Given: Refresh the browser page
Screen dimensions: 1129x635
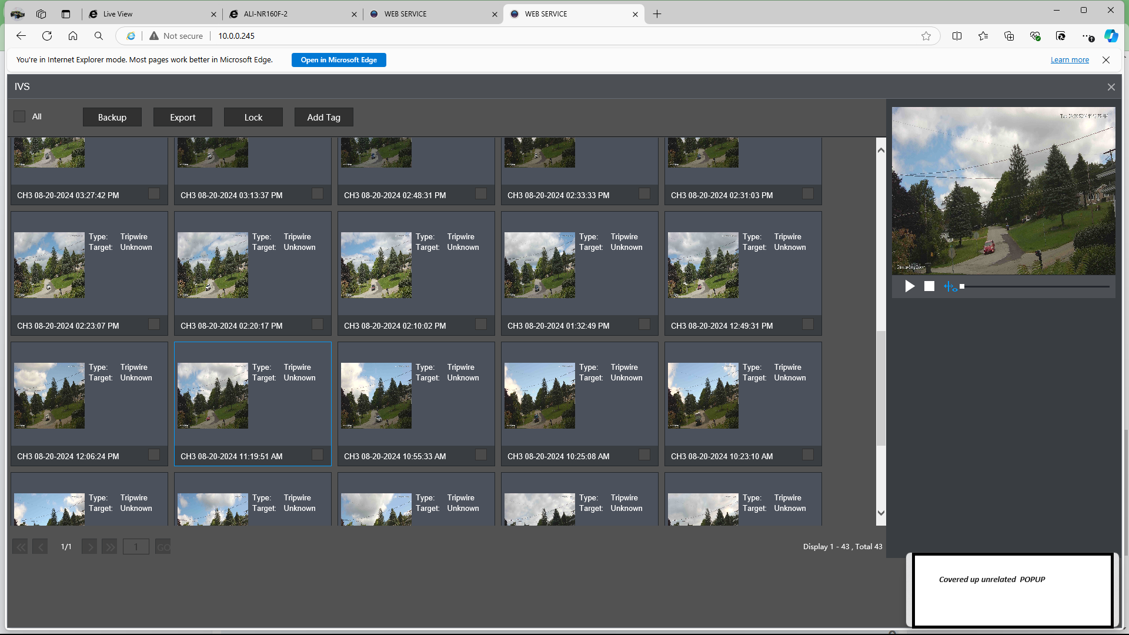Looking at the screenshot, I should click(x=47, y=36).
